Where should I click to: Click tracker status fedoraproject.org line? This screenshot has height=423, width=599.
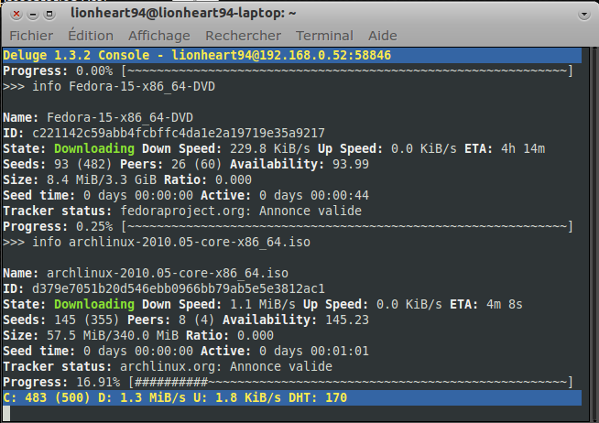tap(182, 211)
